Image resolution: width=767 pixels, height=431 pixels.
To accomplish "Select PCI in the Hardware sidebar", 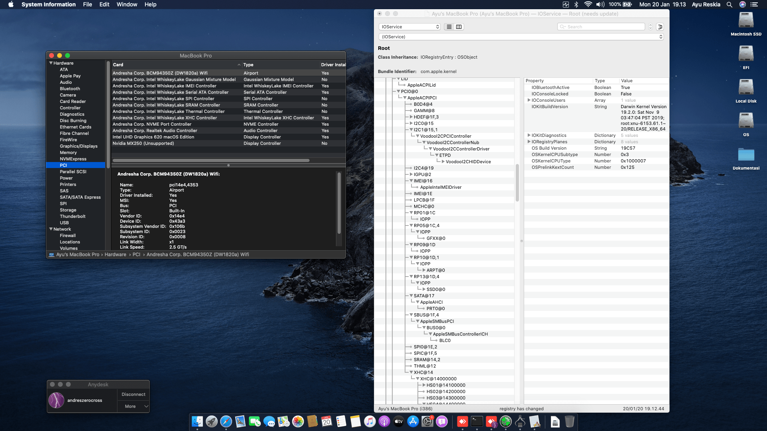I will coord(63,165).
